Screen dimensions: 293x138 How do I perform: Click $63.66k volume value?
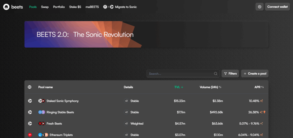(217, 123)
